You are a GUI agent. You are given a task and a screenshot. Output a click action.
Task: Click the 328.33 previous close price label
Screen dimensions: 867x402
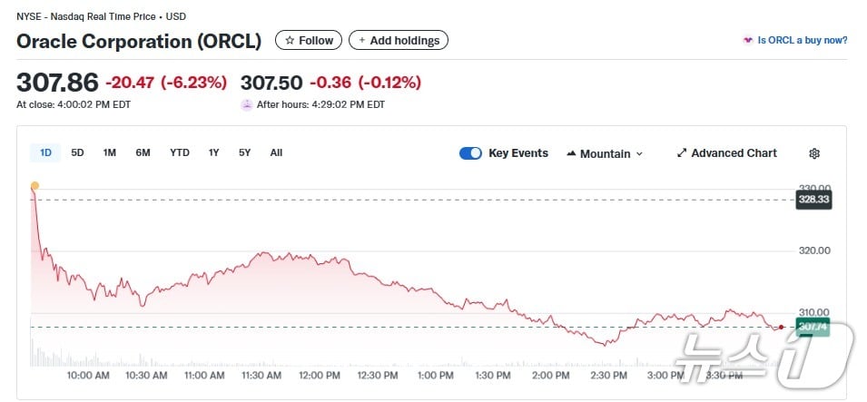coord(813,200)
